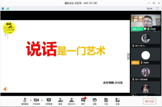The height and width of the screenshot is (107, 162).
Task: Click muted mic icon beside 骨干三班
Action: pyautogui.click(x=133, y=46)
